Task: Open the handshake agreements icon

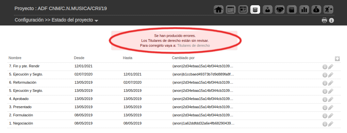Action: [280, 9]
